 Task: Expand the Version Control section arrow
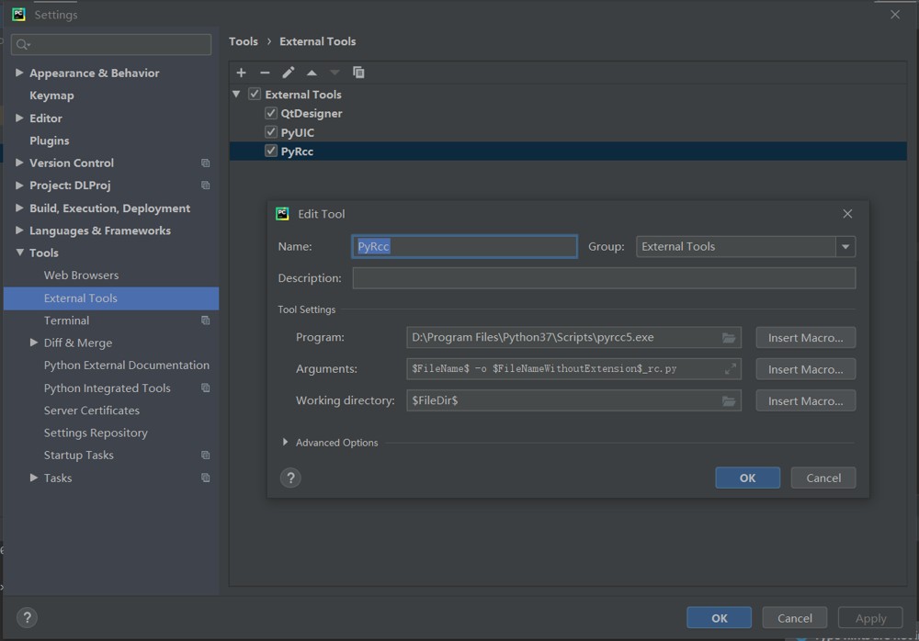19,163
